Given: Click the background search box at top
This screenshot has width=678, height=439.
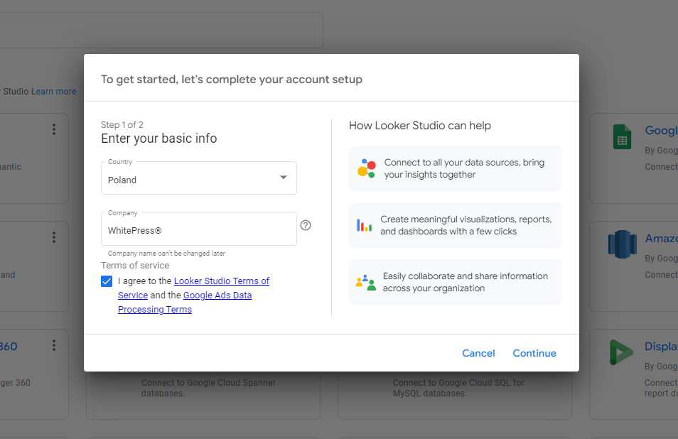Looking at the screenshot, I should click(x=161, y=30).
